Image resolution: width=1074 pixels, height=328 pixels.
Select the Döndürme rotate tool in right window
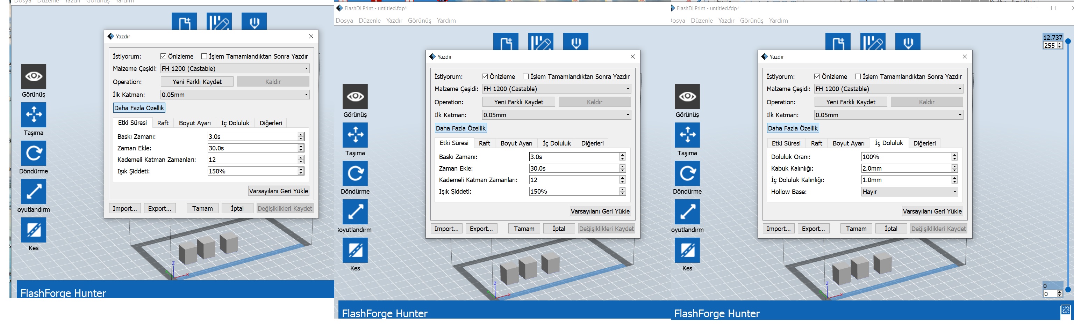coord(687,173)
